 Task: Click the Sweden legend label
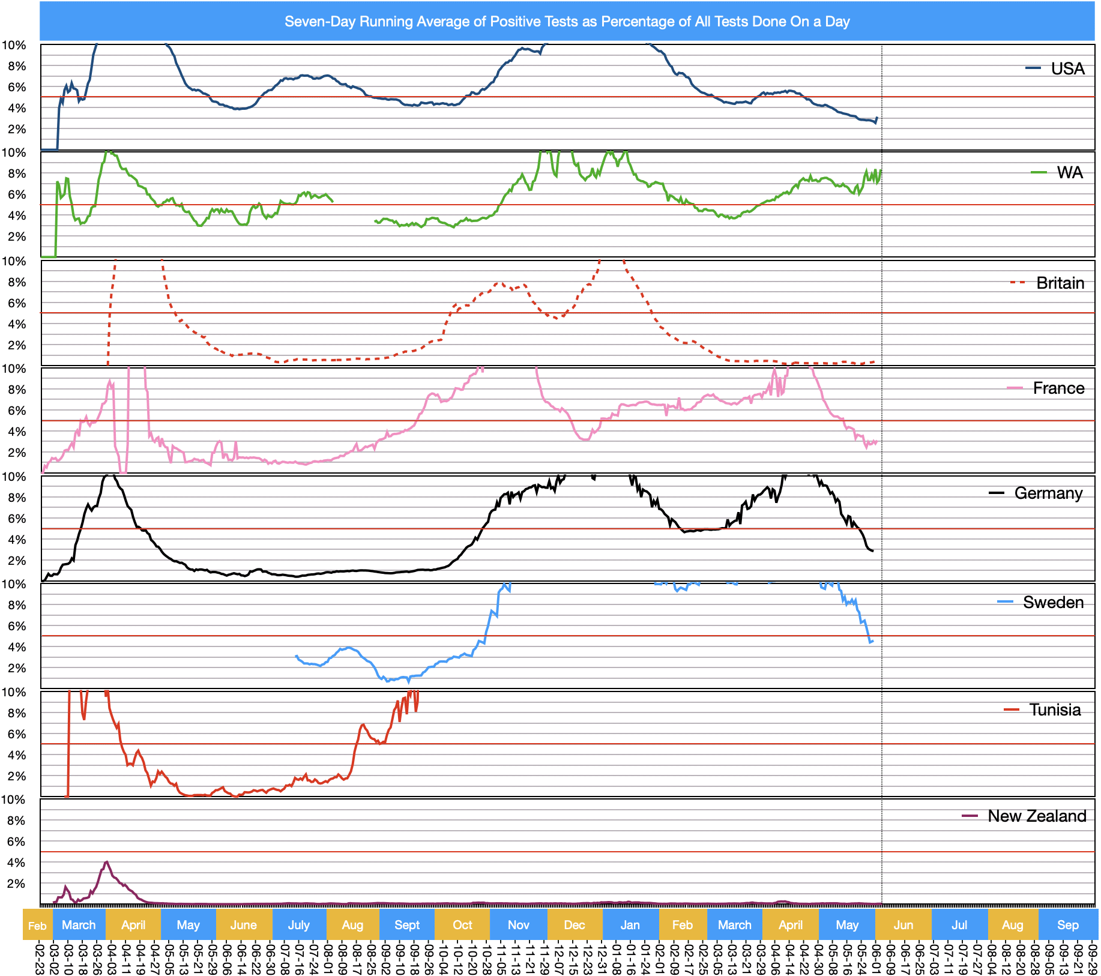click(x=1053, y=602)
